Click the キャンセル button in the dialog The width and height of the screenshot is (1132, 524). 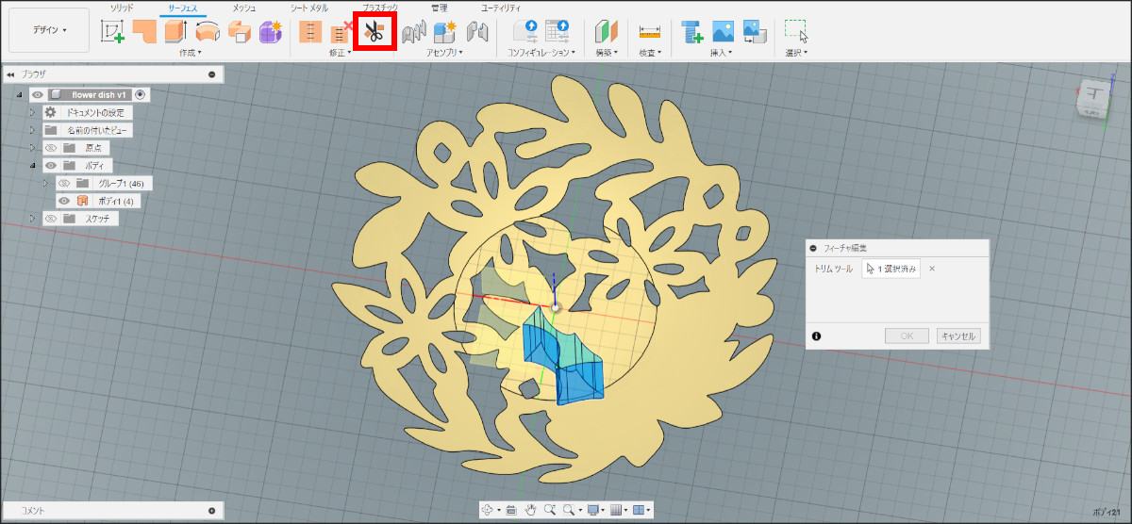tap(958, 336)
